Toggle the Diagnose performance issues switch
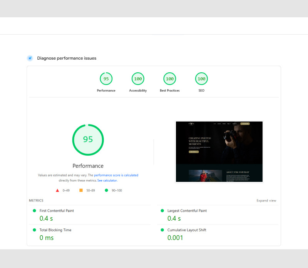The width and height of the screenshot is (308, 268). pos(30,58)
